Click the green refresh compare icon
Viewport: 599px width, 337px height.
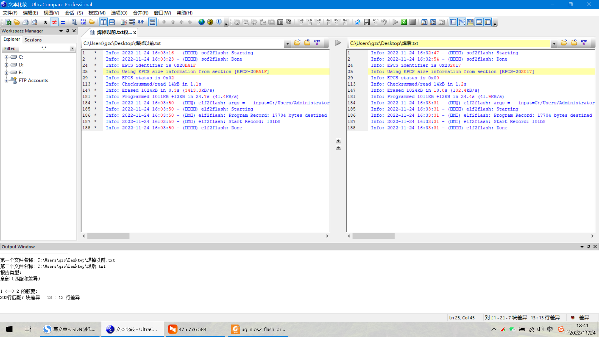[404, 22]
